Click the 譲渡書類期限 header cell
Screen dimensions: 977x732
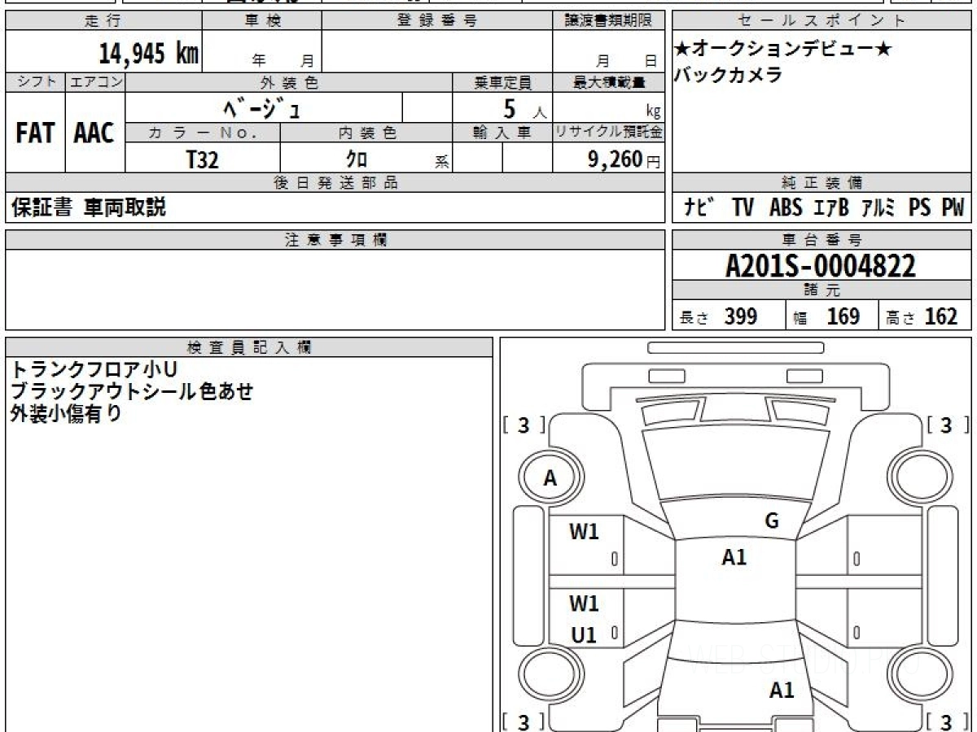click(608, 21)
